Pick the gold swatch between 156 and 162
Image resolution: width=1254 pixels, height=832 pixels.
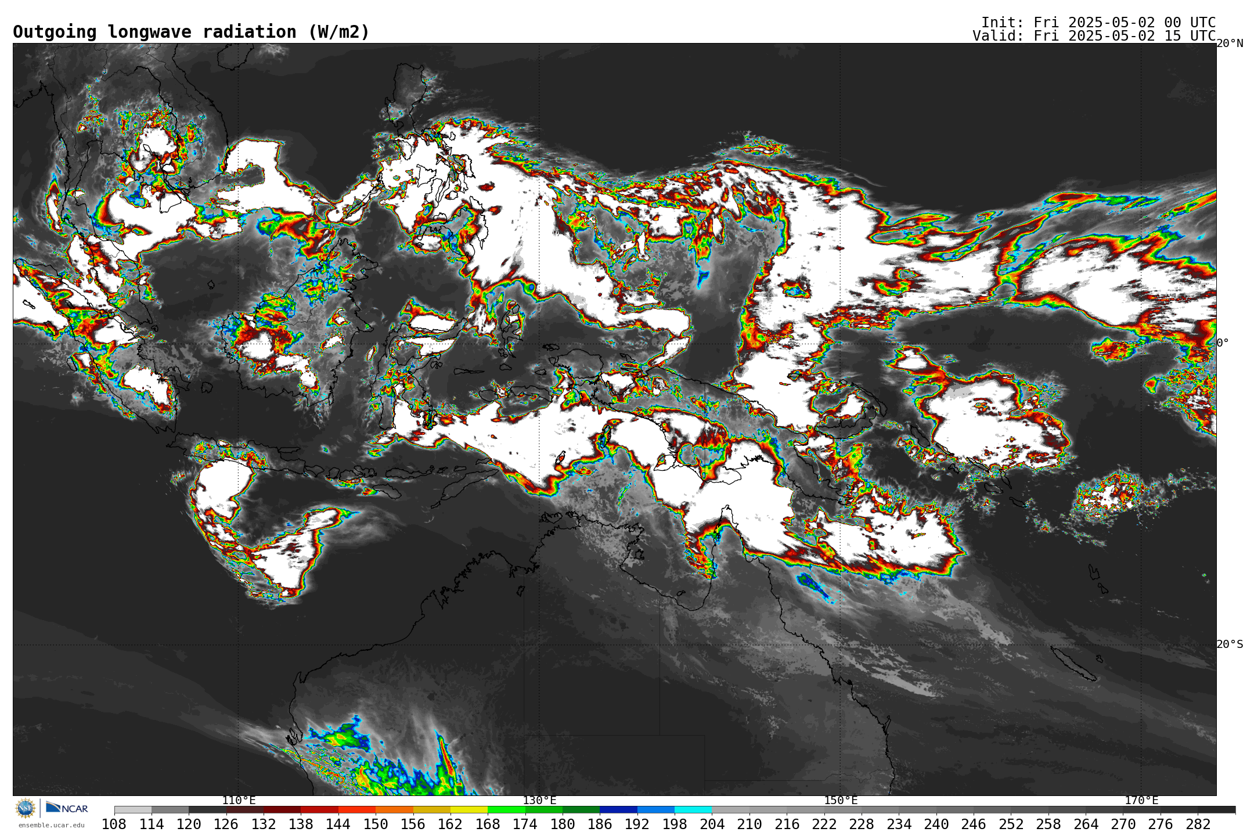(431, 810)
